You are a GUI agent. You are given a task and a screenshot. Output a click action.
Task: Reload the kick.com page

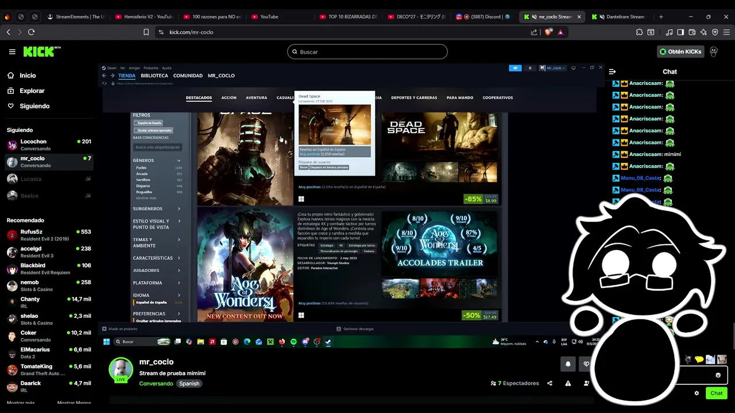pyautogui.click(x=31, y=32)
